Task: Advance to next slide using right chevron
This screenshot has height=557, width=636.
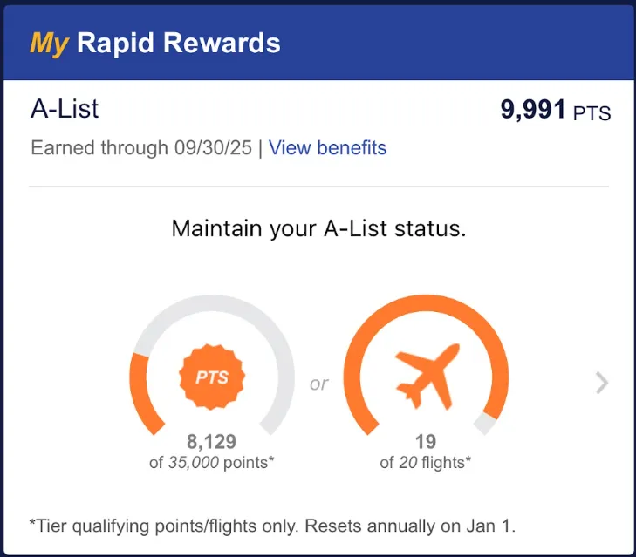Action: pos(601,383)
